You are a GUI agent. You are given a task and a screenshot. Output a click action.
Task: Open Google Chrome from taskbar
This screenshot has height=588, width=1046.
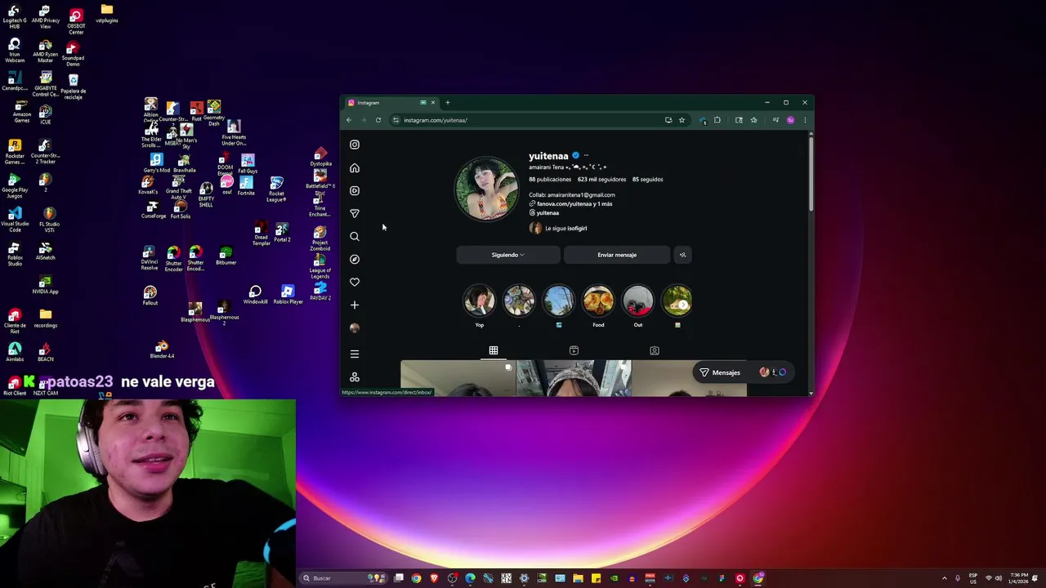(x=416, y=578)
